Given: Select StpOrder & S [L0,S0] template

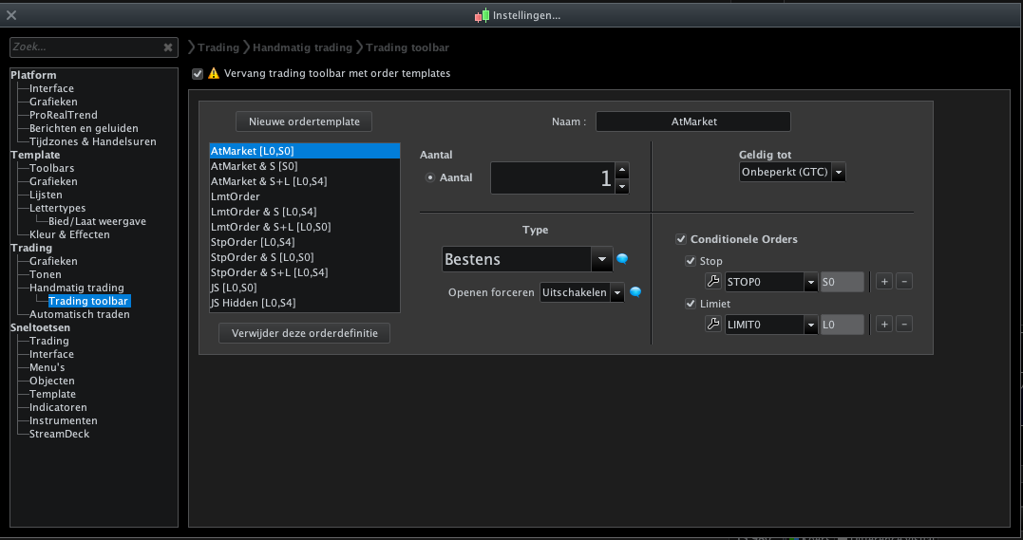Looking at the screenshot, I should pos(305,257).
